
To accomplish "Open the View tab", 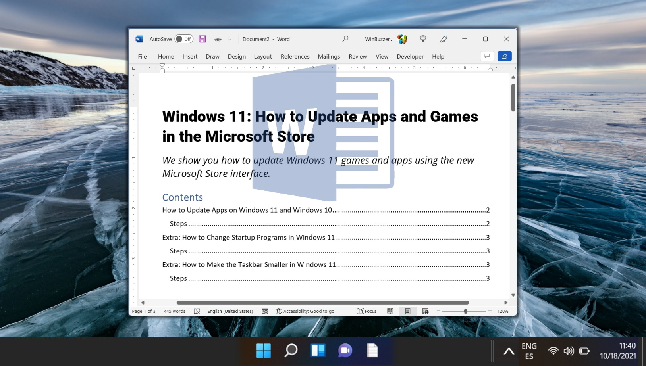I will point(382,57).
